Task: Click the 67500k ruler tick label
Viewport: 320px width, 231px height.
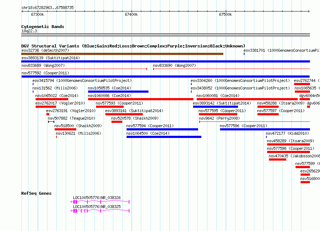Action: point(225,14)
